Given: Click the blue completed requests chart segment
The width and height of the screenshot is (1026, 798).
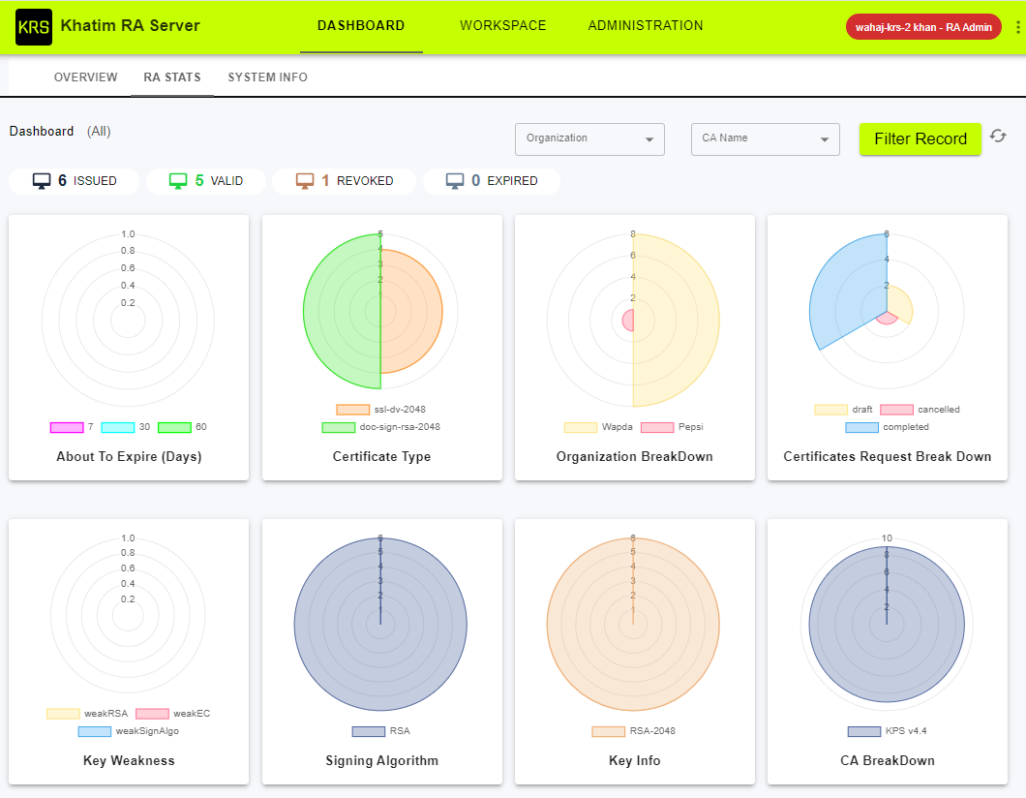Looking at the screenshot, I should click(x=847, y=292).
